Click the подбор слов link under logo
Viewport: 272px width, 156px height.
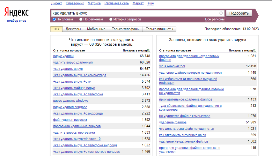tap(17, 21)
